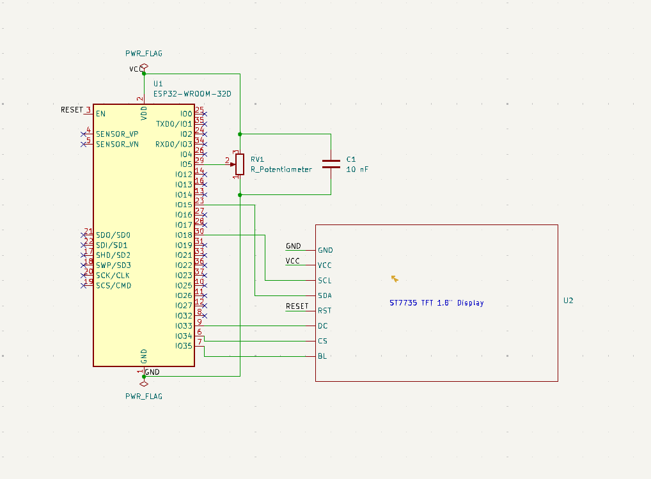Viewport: 651px width, 479px height.
Task: Click the ESP32-WROOM-32D value text
Action: tap(192, 93)
